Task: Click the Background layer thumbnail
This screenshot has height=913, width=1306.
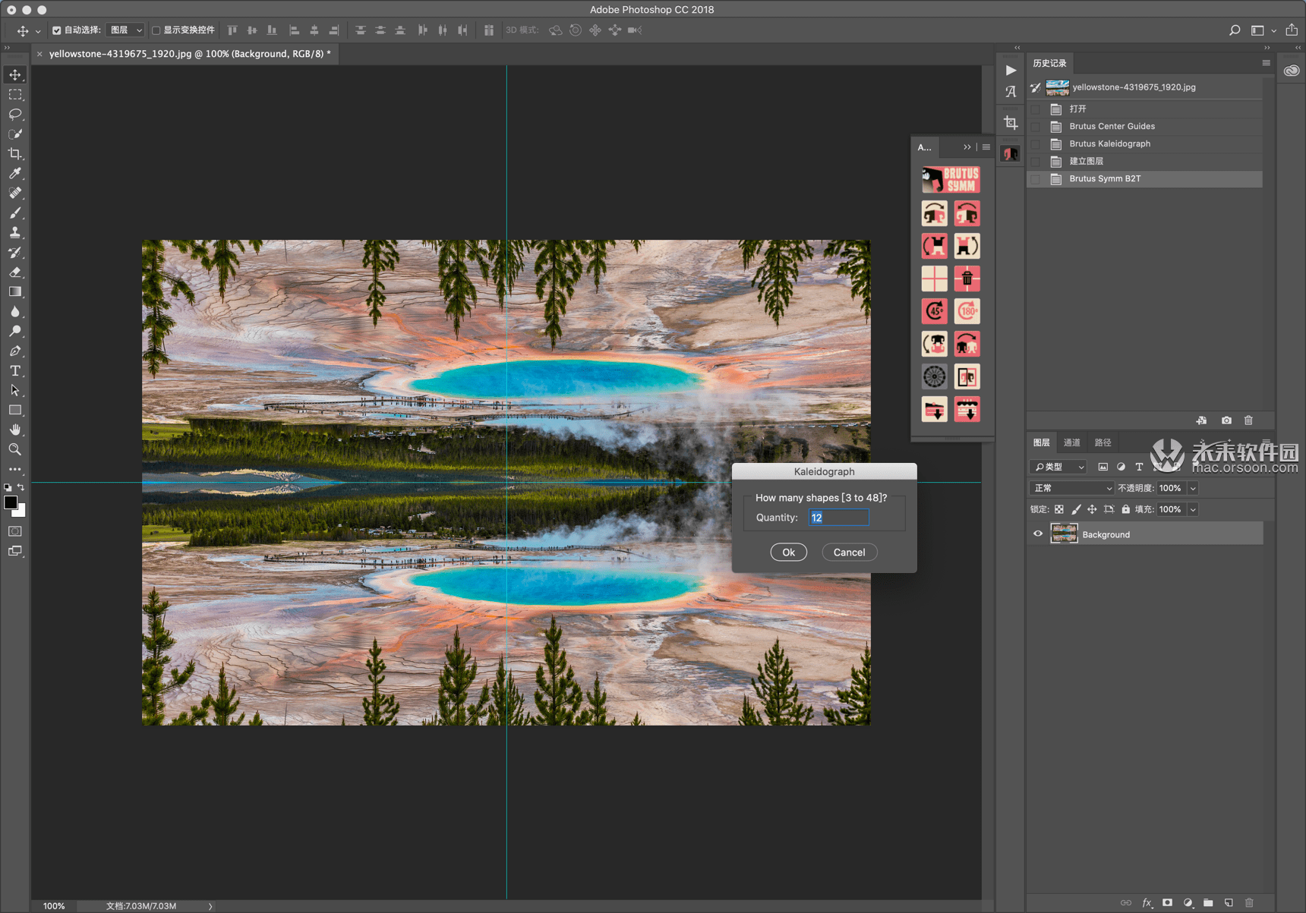Action: pos(1064,534)
